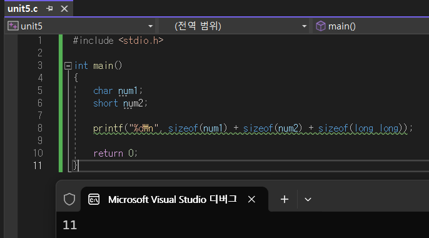Click sizeof(num2) expression
Viewport: 429px width, 238px height.
point(273,128)
